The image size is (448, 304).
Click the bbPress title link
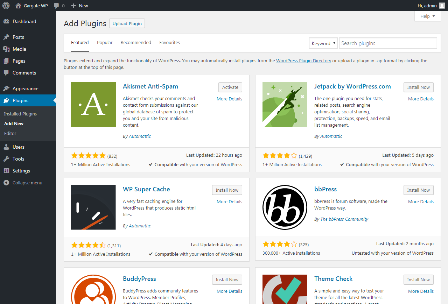[x=325, y=189]
